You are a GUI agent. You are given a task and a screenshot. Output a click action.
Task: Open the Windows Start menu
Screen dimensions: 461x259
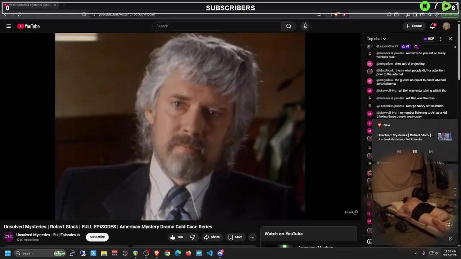click(8, 253)
